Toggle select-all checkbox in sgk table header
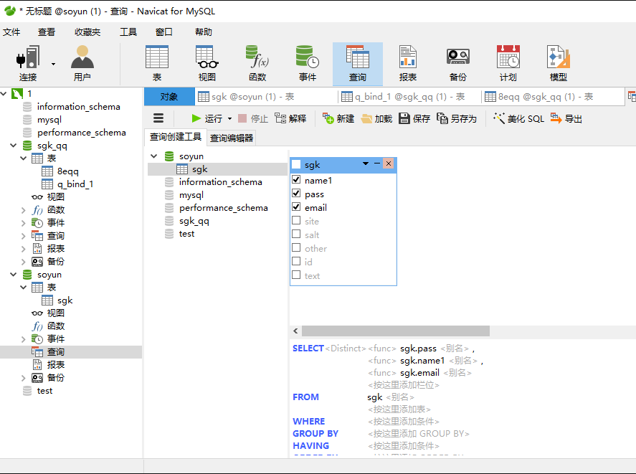The width and height of the screenshot is (636, 474). pyautogui.click(x=296, y=164)
